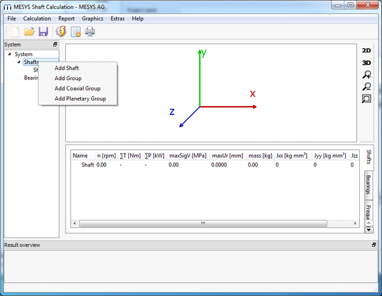Open a file with the folder icon
382x296 pixels.
point(29,32)
